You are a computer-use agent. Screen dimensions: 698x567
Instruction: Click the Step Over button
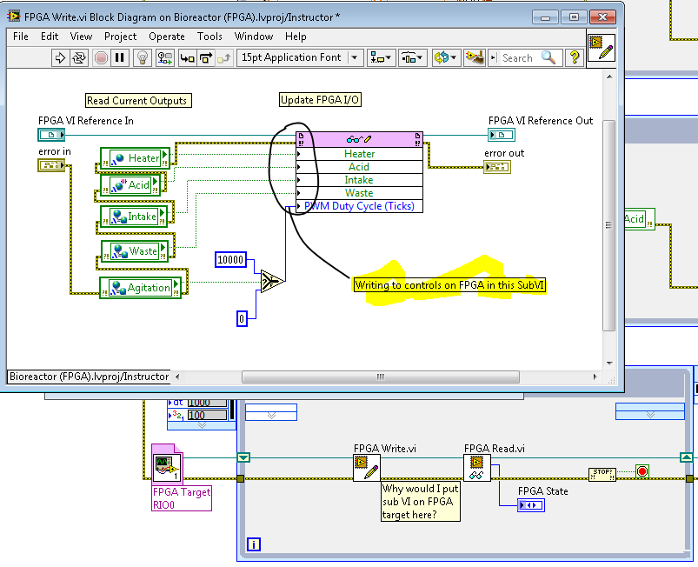(x=206, y=58)
